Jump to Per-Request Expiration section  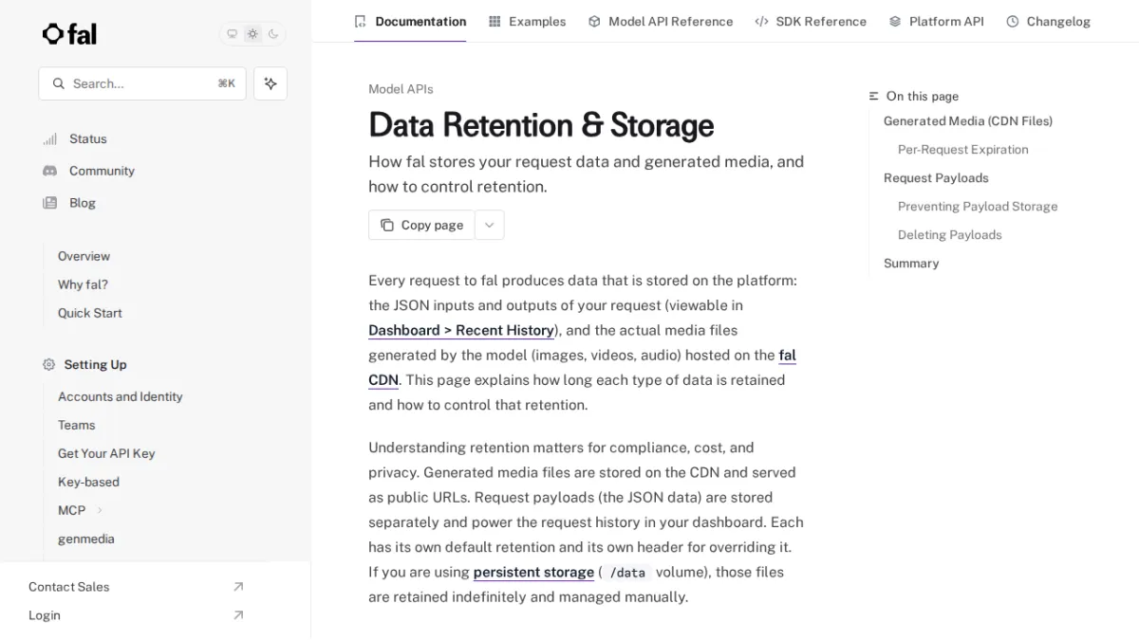pos(963,149)
